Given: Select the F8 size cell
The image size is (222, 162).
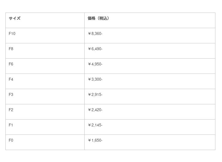Looking at the screenshot, I should coord(11,49).
